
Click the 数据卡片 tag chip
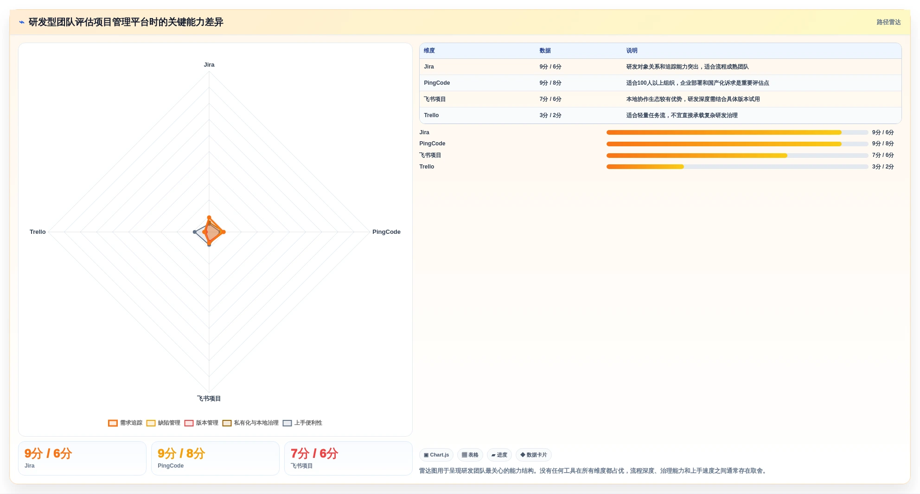pos(534,455)
